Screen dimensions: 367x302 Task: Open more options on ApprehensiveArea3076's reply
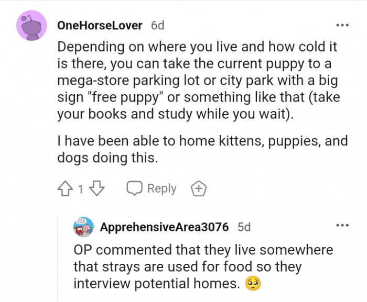tap(342, 226)
